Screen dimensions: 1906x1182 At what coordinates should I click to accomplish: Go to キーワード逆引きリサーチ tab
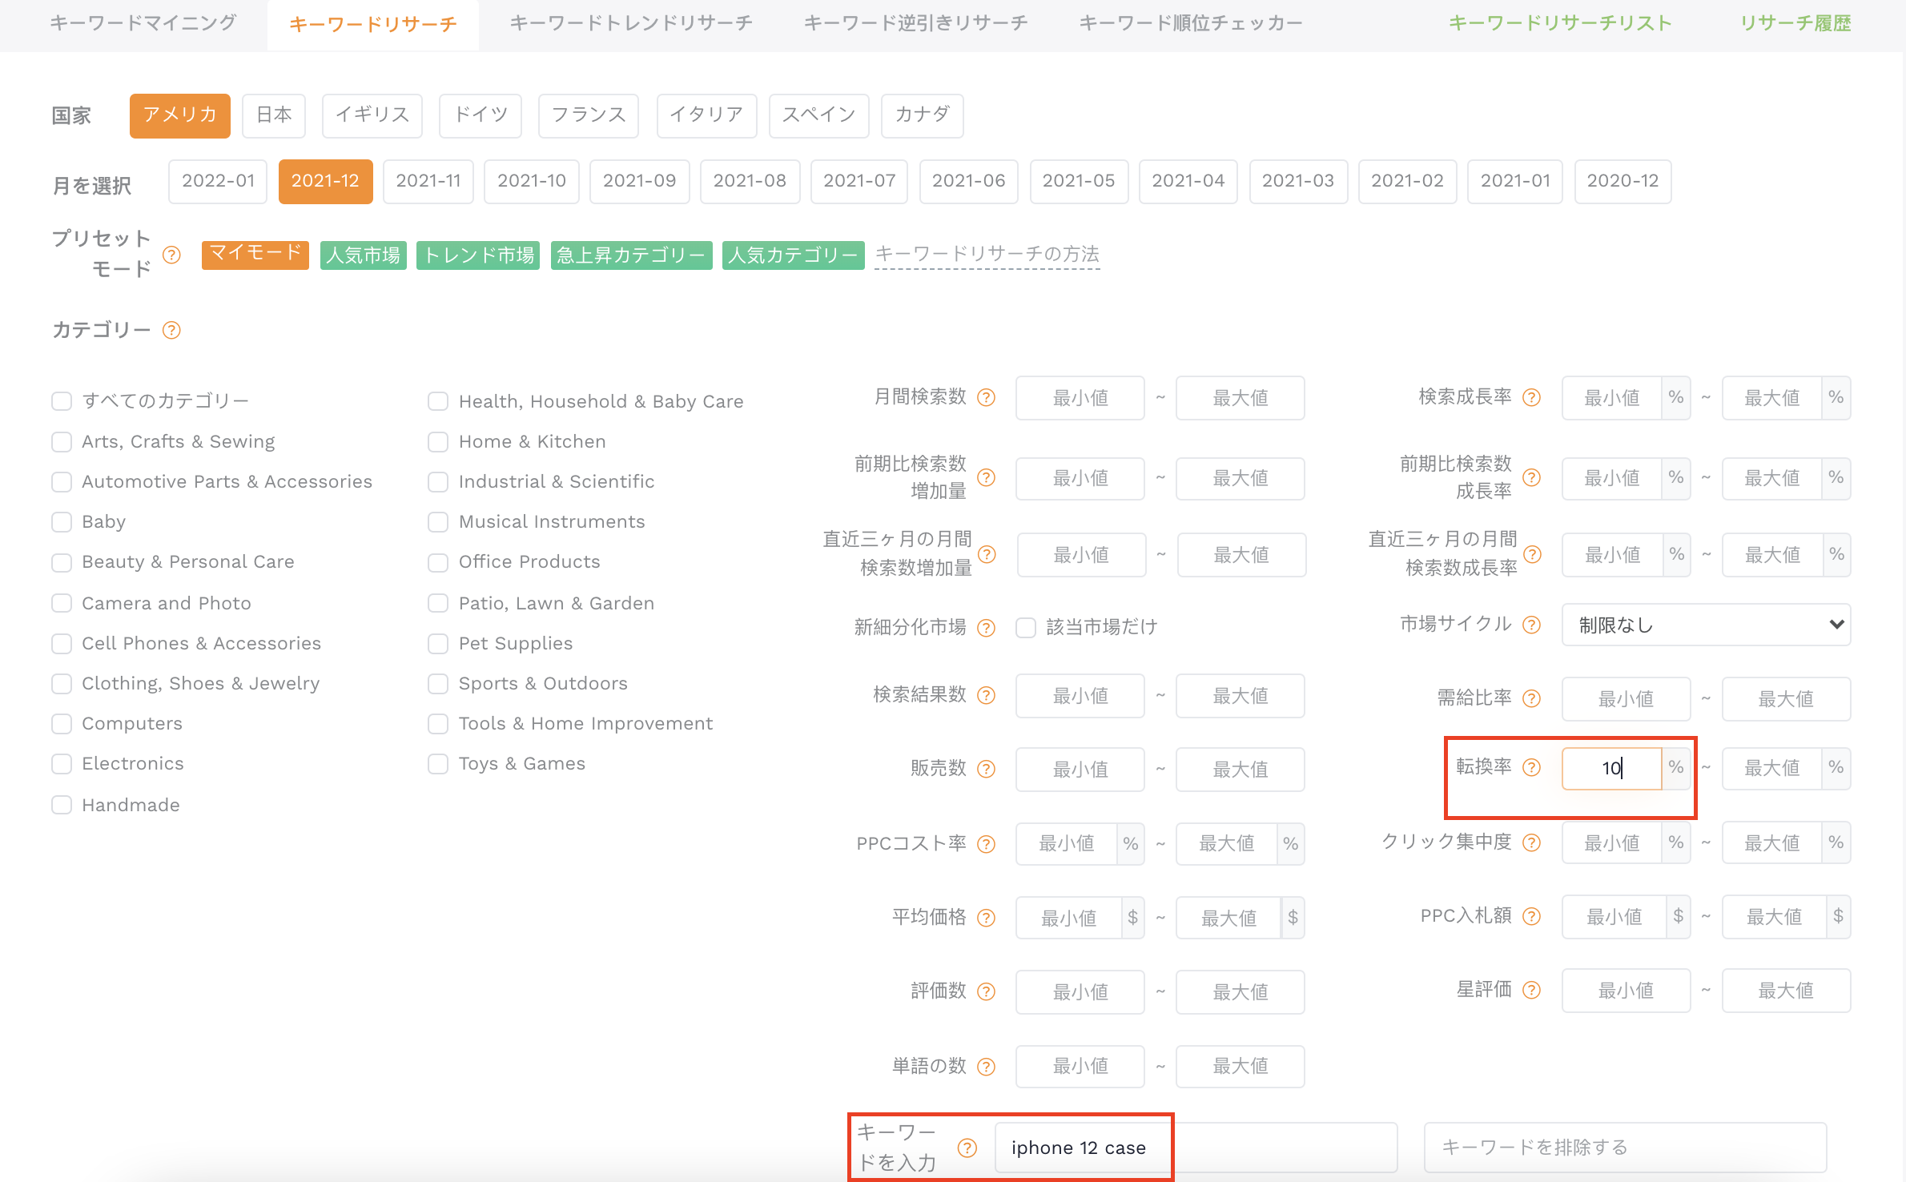pyautogui.click(x=915, y=23)
